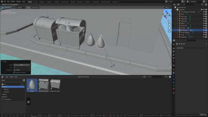Open the Append (Reuse Data) dropdown
The image size is (208, 117).
click(85, 77)
